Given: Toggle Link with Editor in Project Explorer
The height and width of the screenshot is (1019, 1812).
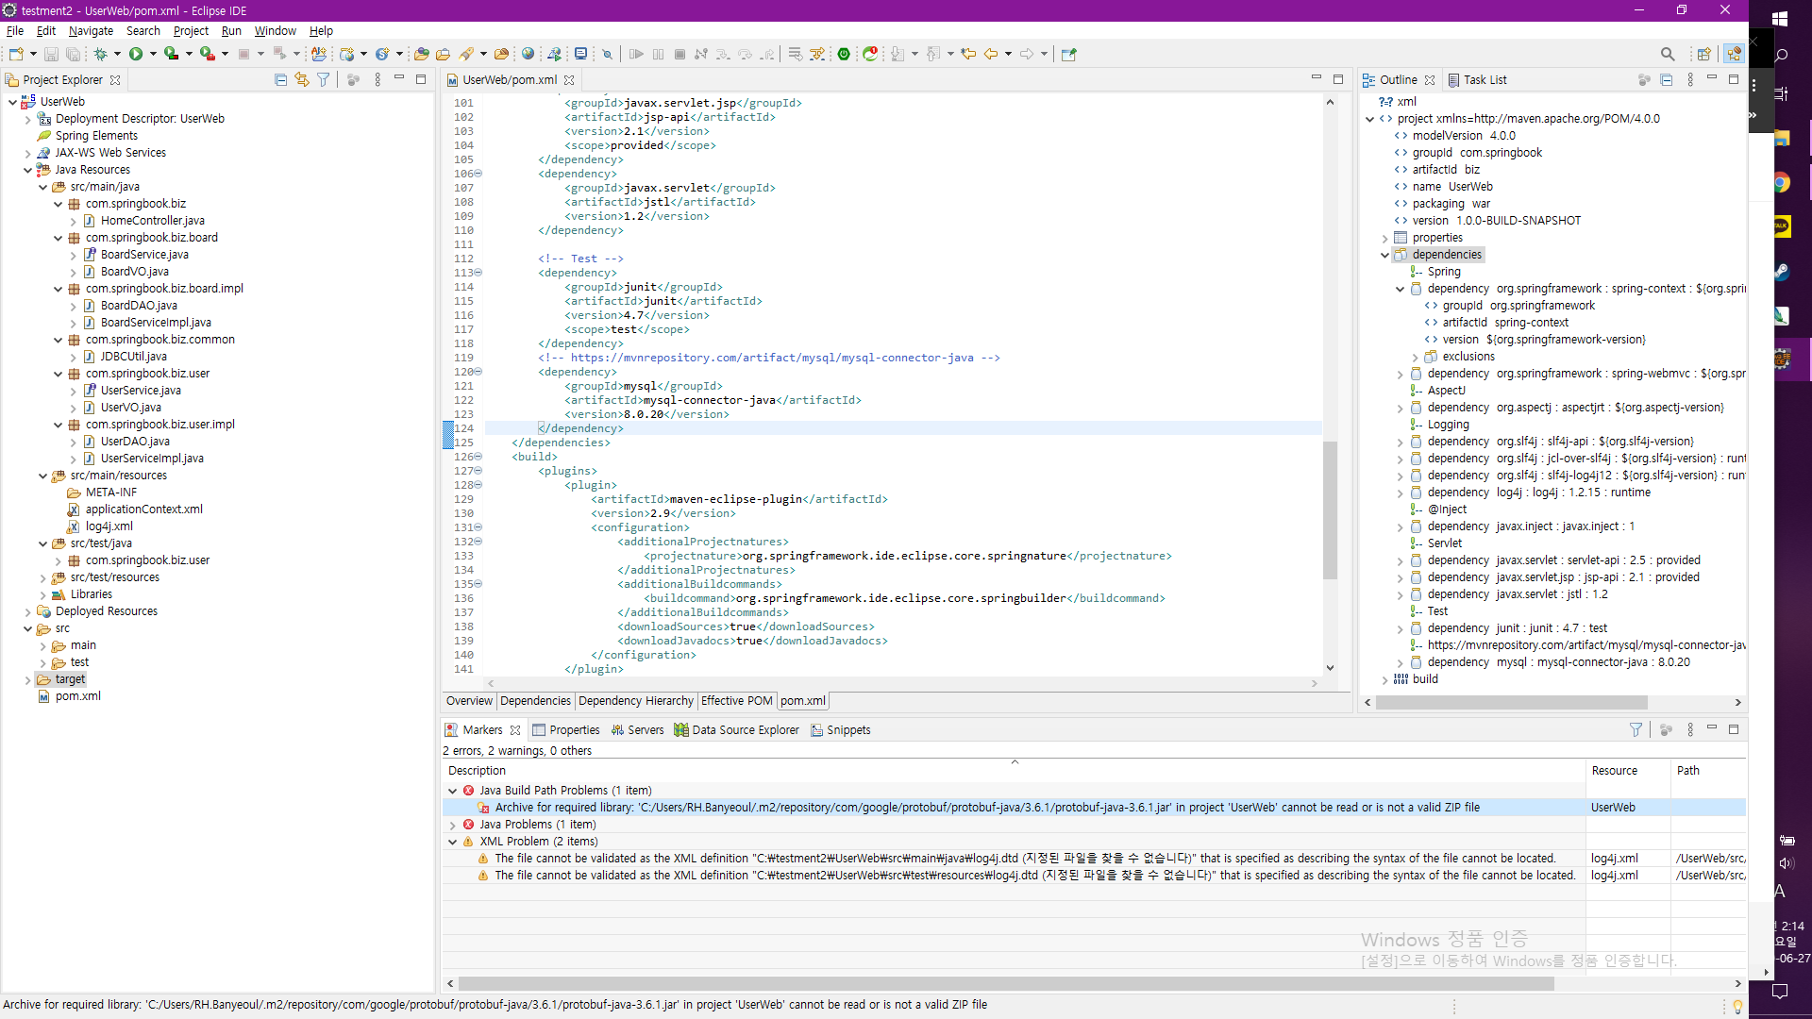Looking at the screenshot, I should point(302,80).
